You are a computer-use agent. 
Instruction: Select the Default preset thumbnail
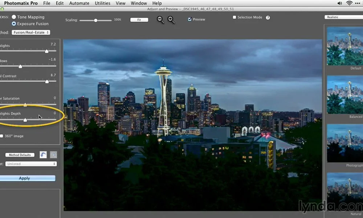coord(345,46)
